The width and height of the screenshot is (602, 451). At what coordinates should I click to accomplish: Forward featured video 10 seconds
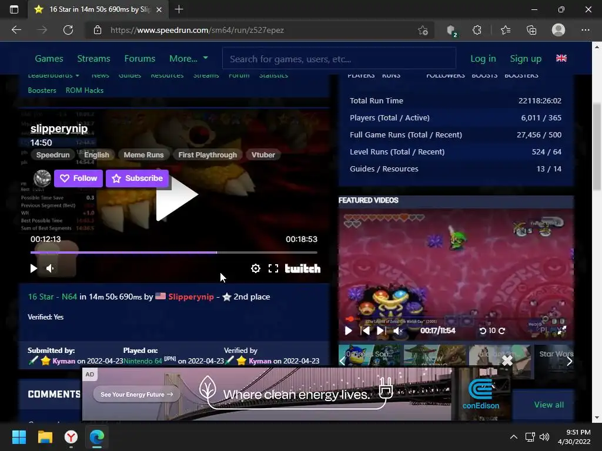pyautogui.click(x=502, y=331)
